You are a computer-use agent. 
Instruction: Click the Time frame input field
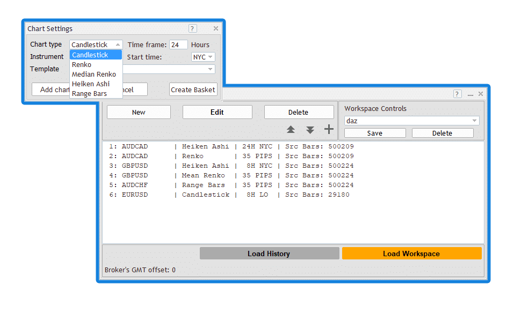point(178,45)
